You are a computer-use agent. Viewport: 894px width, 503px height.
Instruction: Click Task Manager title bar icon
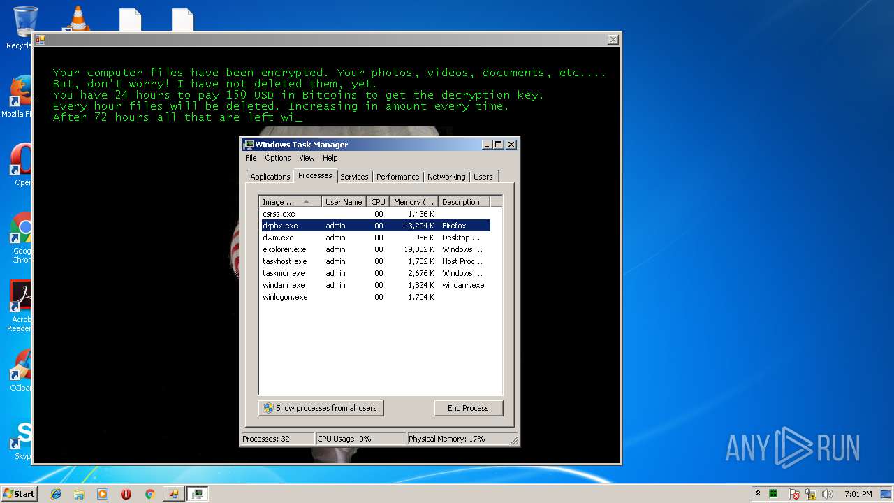coord(248,145)
